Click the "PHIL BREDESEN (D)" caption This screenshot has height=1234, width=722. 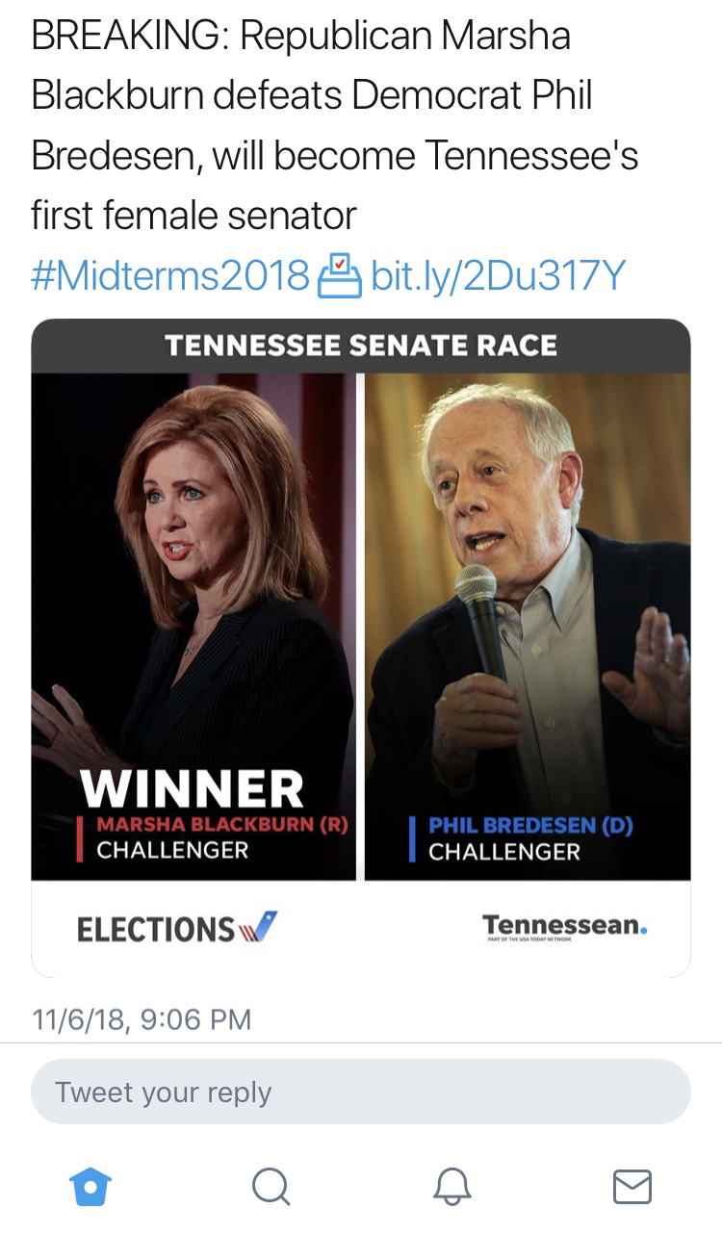[x=530, y=826]
